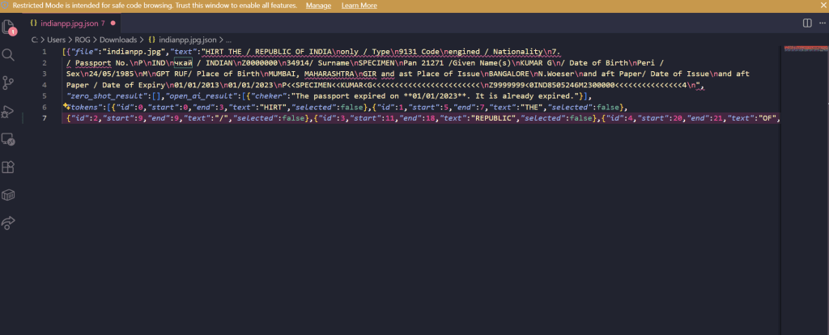
Task: Open the Run and Debug view
Action: pos(10,111)
